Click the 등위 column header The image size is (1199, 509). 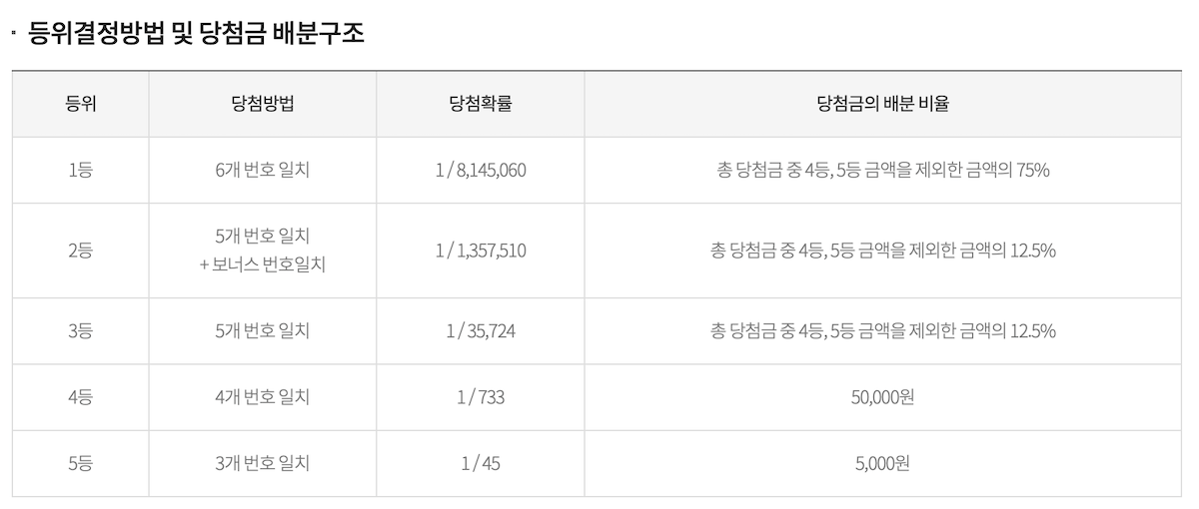80,104
